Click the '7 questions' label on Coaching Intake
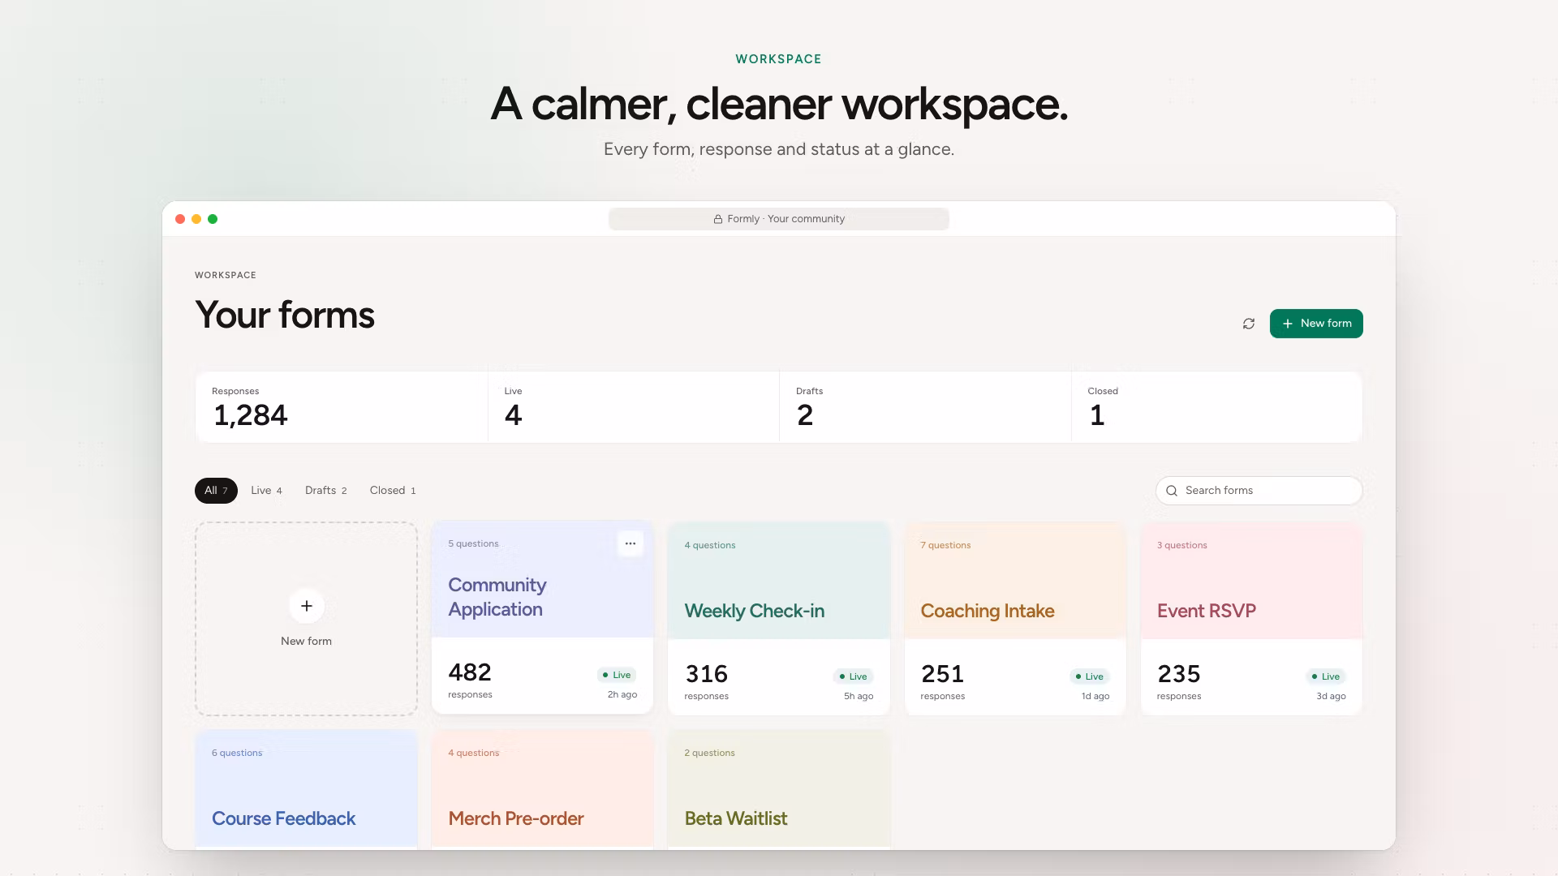The image size is (1558, 876). point(945,545)
